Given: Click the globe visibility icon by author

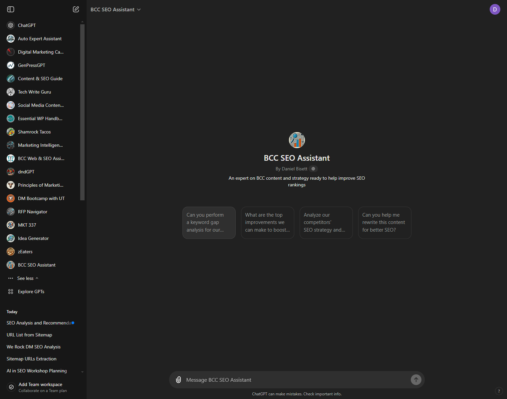Looking at the screenshot, I should 313,169.
